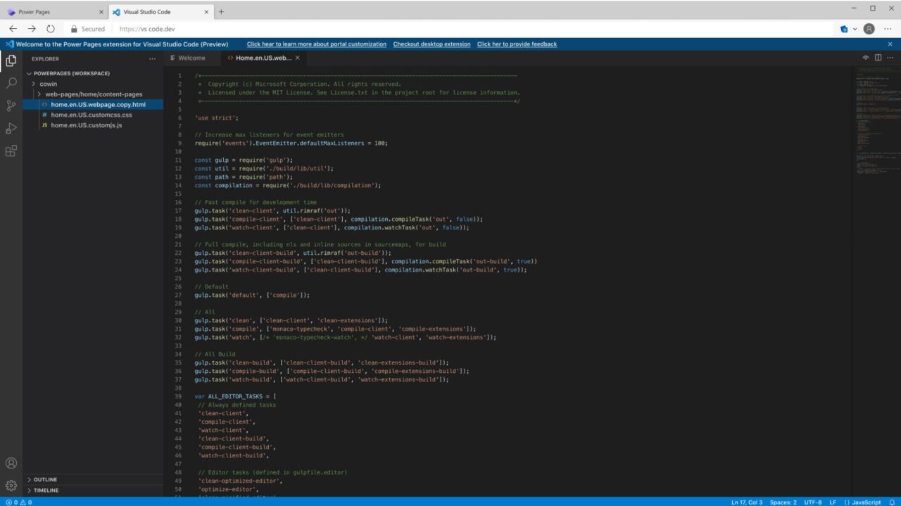
Task: Expand the Timeline section
Action: point(46,490)
